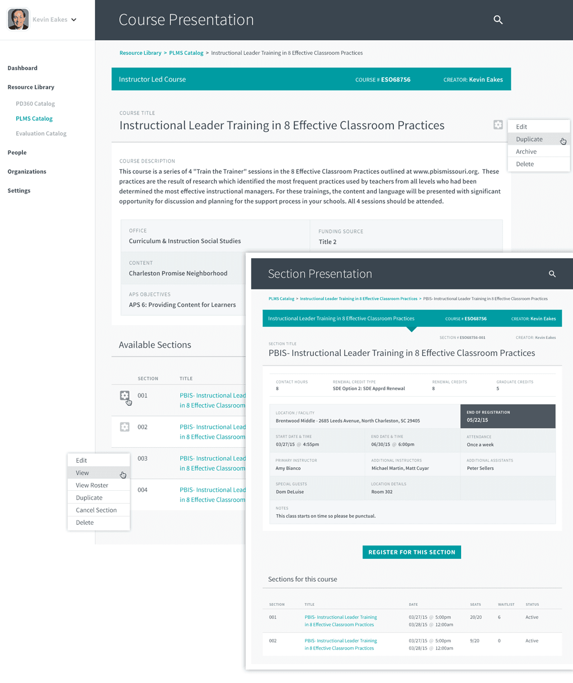Image resolution: width=573 pixels, height=683 pixels.
Task: Open section 004 title link under Available Sections
Action: 213,495
